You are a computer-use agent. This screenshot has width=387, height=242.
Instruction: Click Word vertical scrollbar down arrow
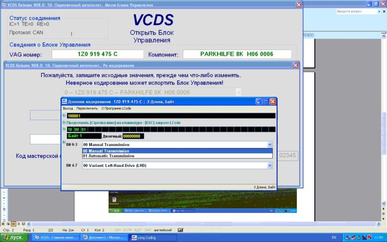coord(384,203)
